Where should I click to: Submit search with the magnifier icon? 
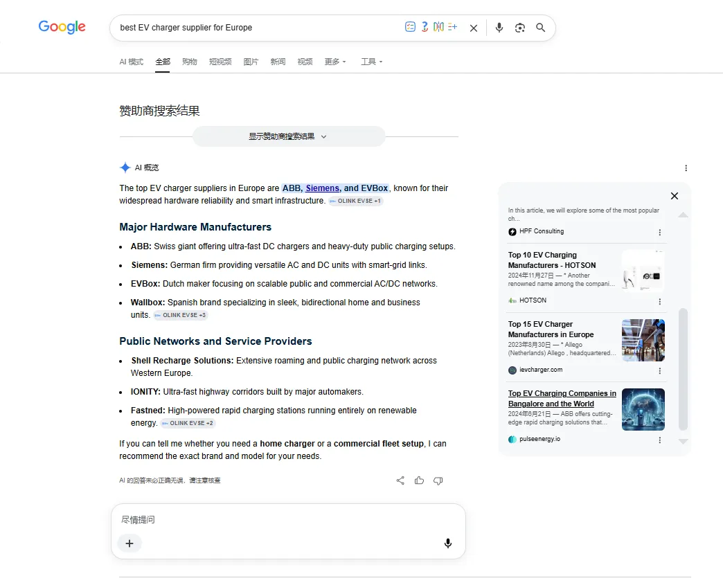tap(540, 28)
